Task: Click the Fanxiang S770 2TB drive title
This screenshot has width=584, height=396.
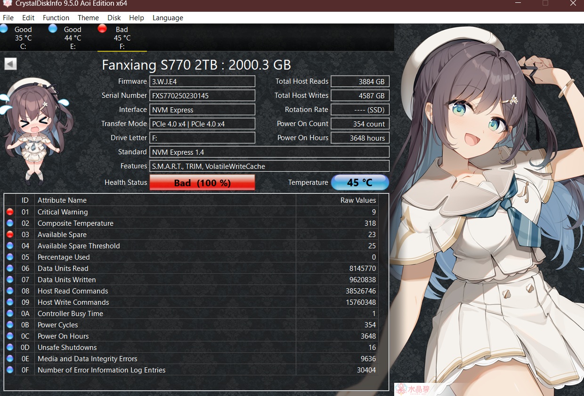Action: (196, 65)
